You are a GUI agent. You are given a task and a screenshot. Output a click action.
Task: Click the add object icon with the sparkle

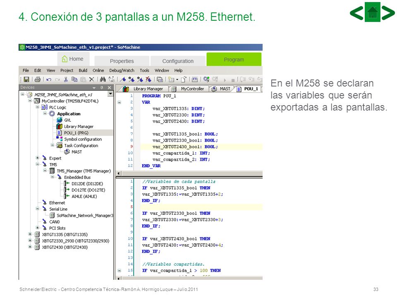(171, 79)
